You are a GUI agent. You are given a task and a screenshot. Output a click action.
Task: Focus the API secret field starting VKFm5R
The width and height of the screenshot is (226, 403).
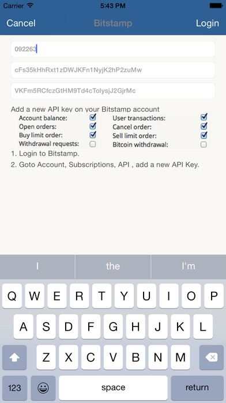coord(113,91)
